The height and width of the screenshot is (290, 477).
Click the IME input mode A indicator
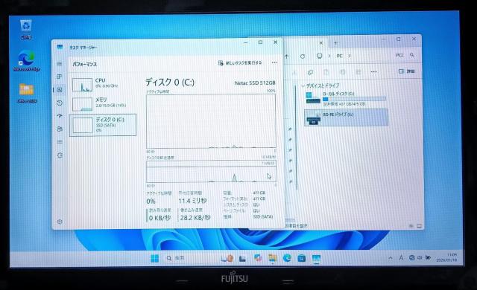401,258
